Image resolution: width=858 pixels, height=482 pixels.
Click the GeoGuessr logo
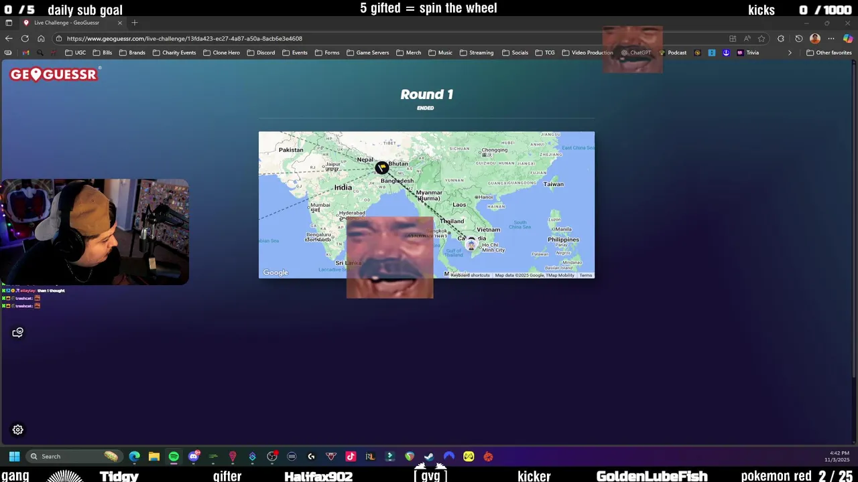tap(55, 74)
